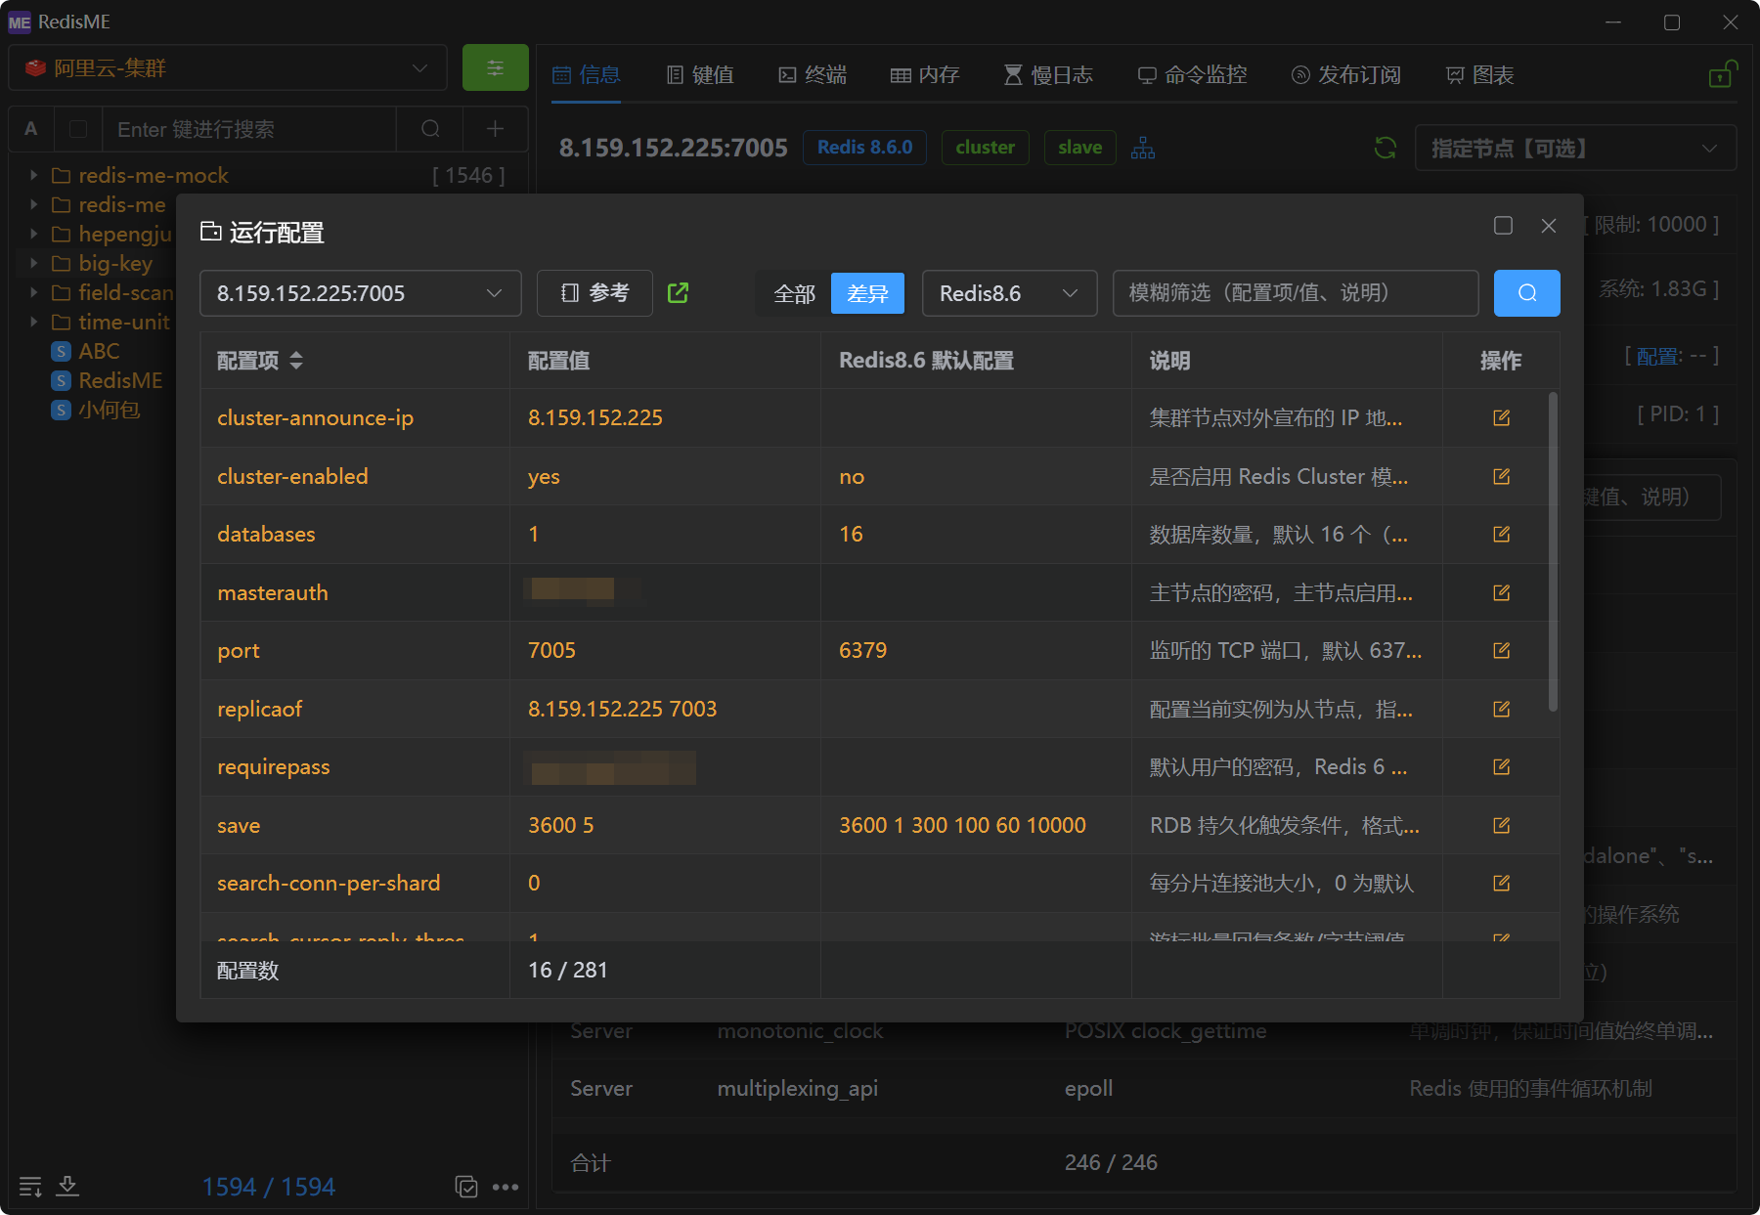Click the config table vertical scrollbar
This screenshot has height=1215, width=1760.
tap(1553, 551)
